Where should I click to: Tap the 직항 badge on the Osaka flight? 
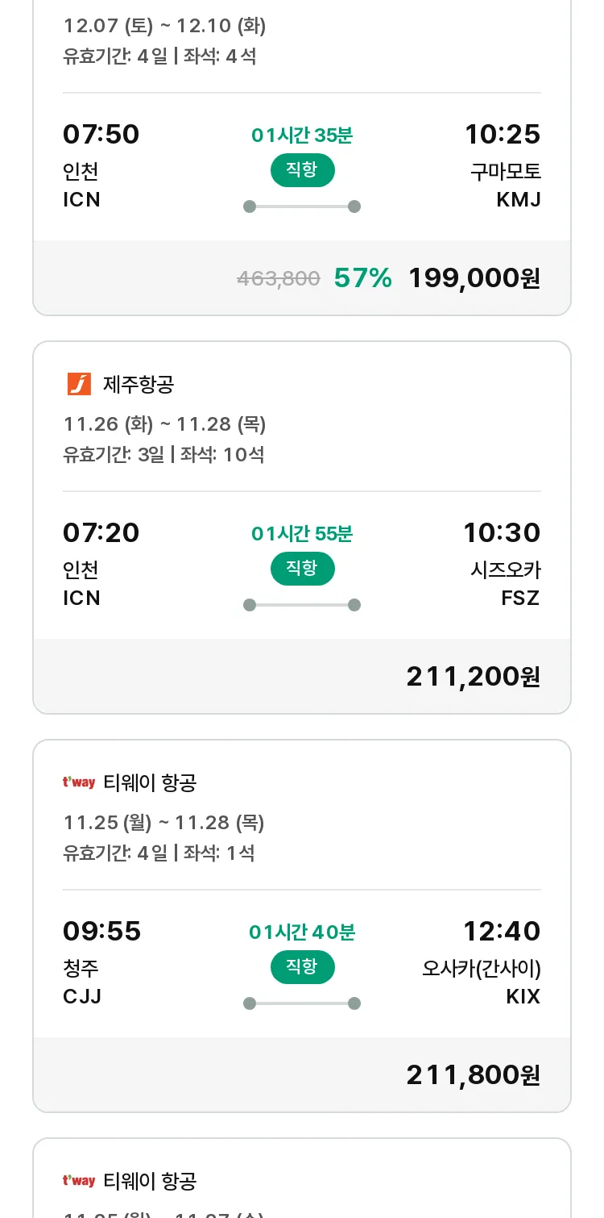(302, 967)
